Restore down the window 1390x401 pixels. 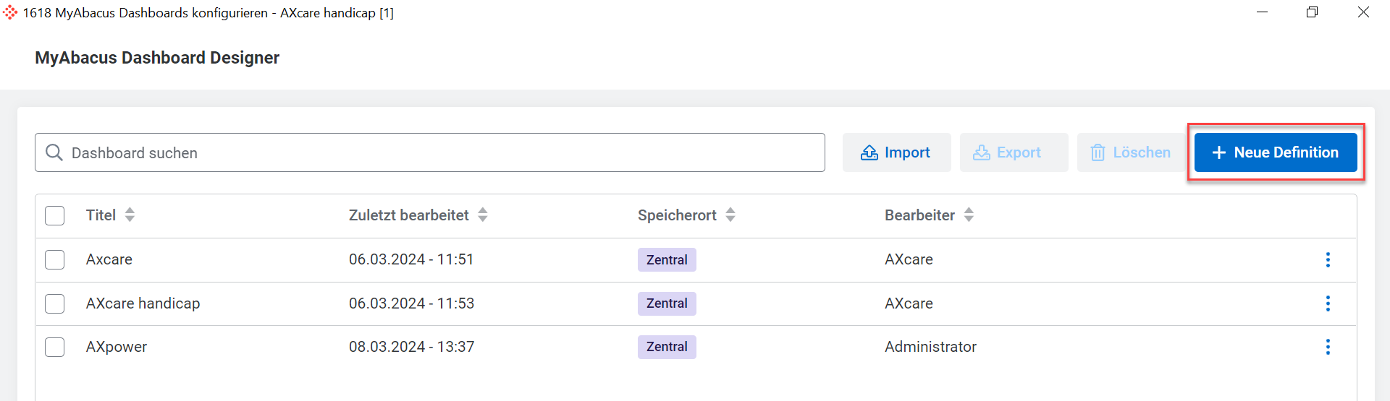[x=1312, y=12]
